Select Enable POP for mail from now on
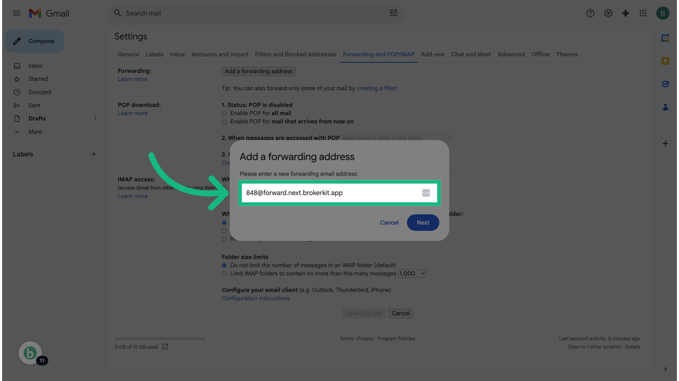679x381 pixels. pyautogui.click(x=224, y=122)
